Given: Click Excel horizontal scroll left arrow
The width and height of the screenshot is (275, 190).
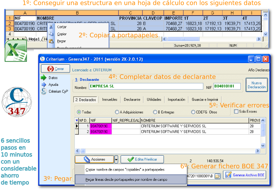Looking at the screenshot, I should point(164,39).
